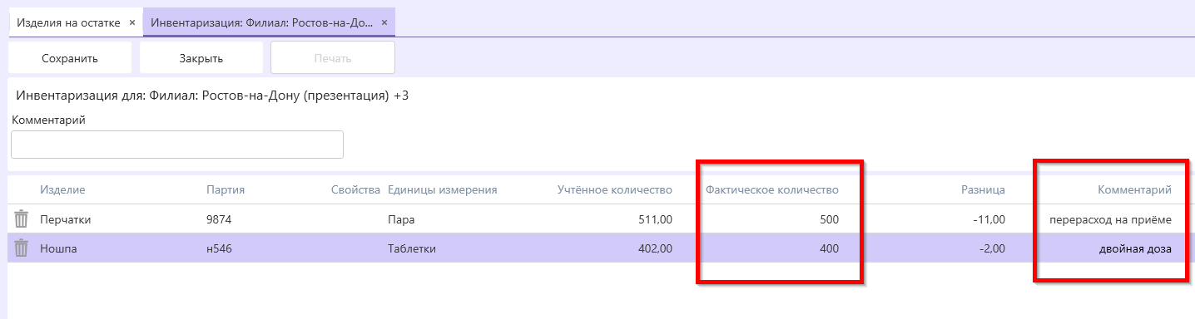Screen dimensions: 1195x319
Task: Close the Инвентаризация tab with x icon
Action: tap(384, 22)
